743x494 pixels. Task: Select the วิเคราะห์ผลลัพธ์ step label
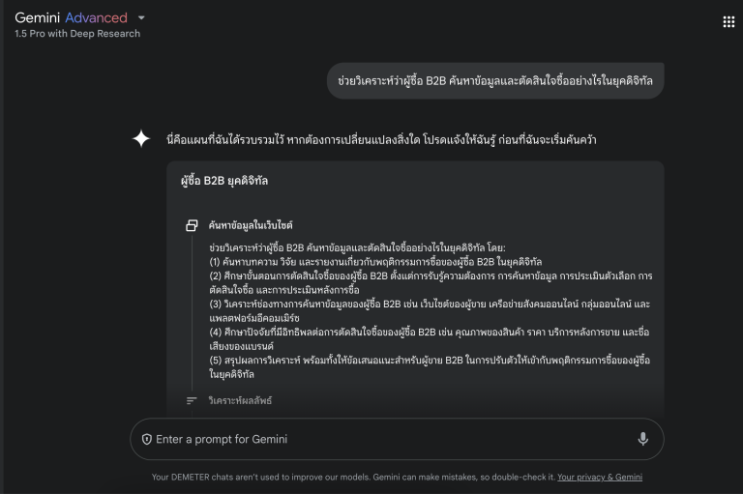pos(240,400)
